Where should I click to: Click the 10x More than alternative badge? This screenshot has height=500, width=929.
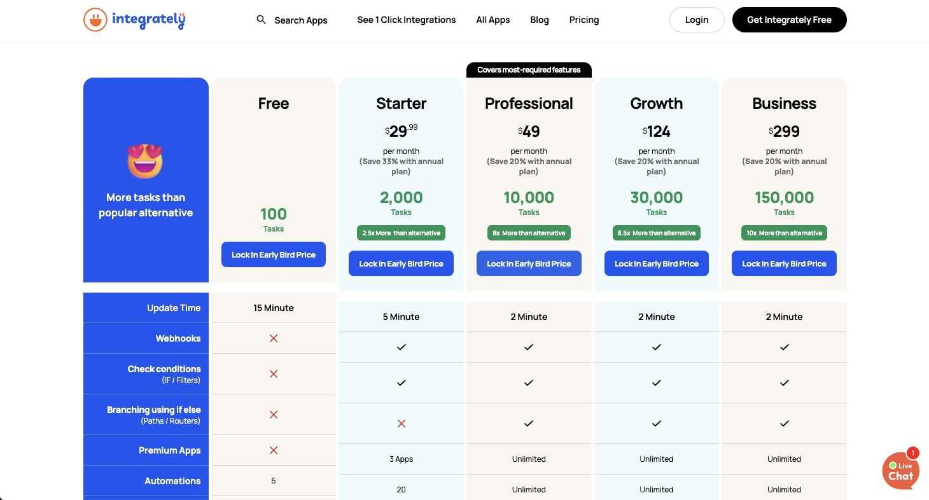tap(785, 233)
